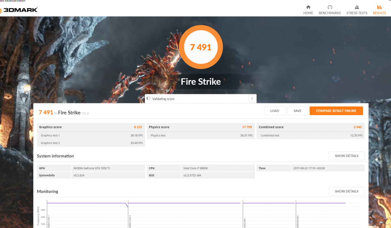Click the validating score spinner icon

(149, 98)
